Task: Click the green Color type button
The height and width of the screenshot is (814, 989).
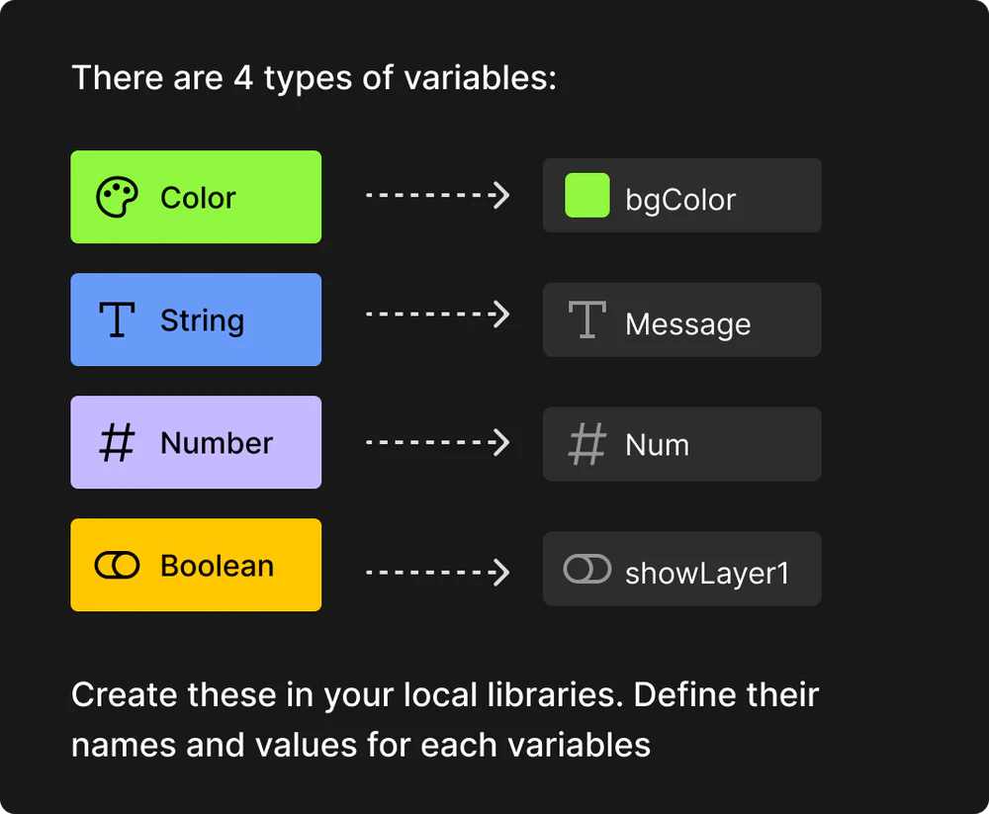Action: 196,197
